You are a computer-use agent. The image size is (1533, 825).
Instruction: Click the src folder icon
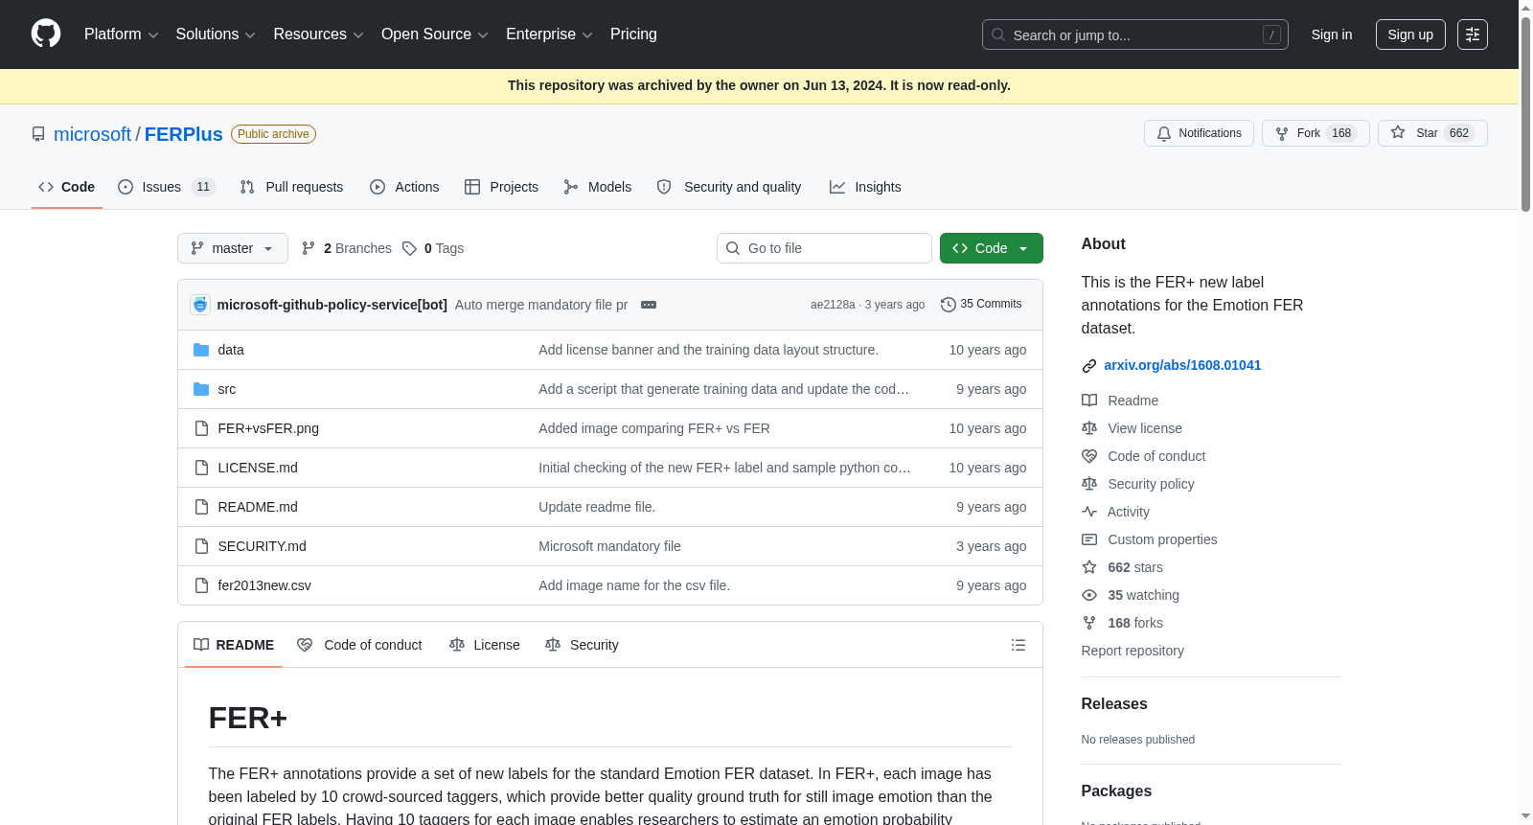point(201,389)
